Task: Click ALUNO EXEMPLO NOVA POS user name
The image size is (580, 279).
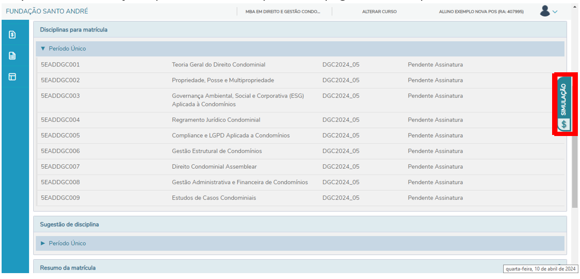Action: pyautogui.click(x=481, y=12)
